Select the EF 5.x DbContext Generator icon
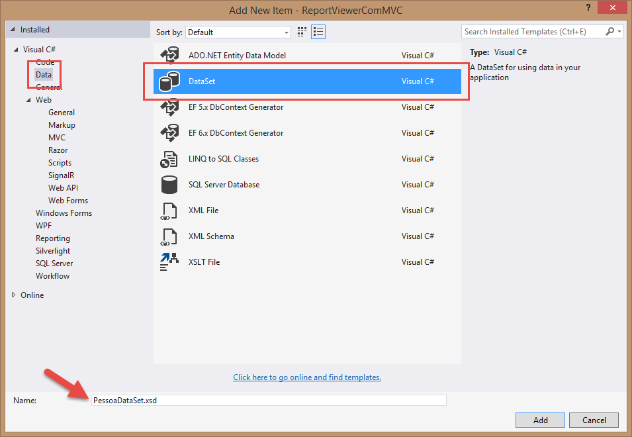The height and width of the screenshot is (437, 632). coord(169,107)
